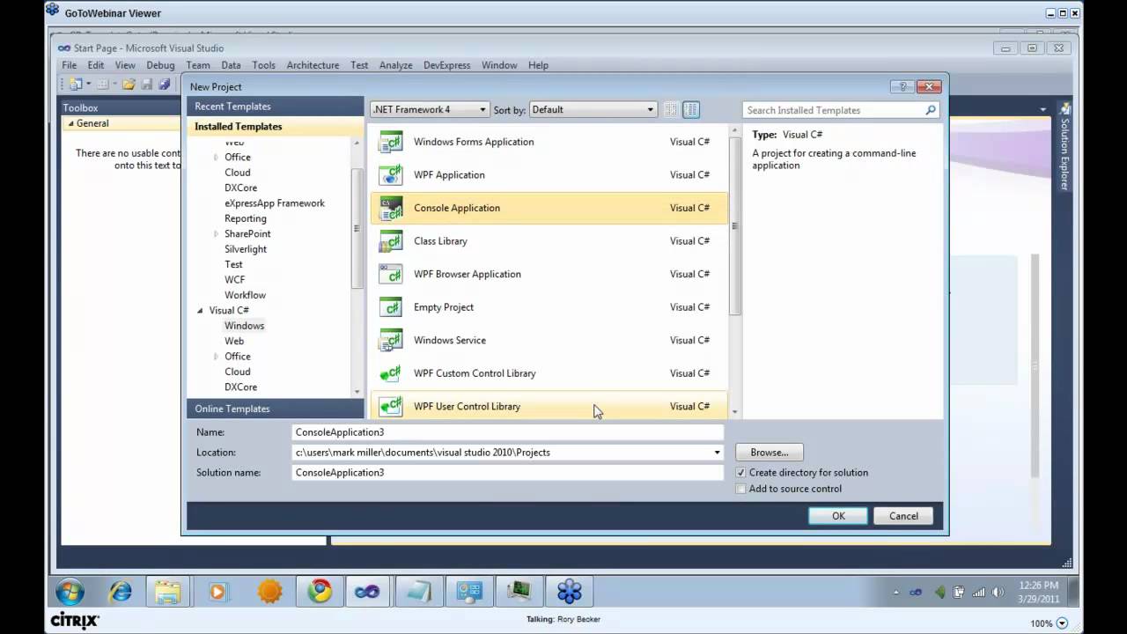The width and height of the screenshot is (1127, 634).
Task: Click the Name field ConsoleApplication3
Action: pyautogui.click(x=508, y=432)
